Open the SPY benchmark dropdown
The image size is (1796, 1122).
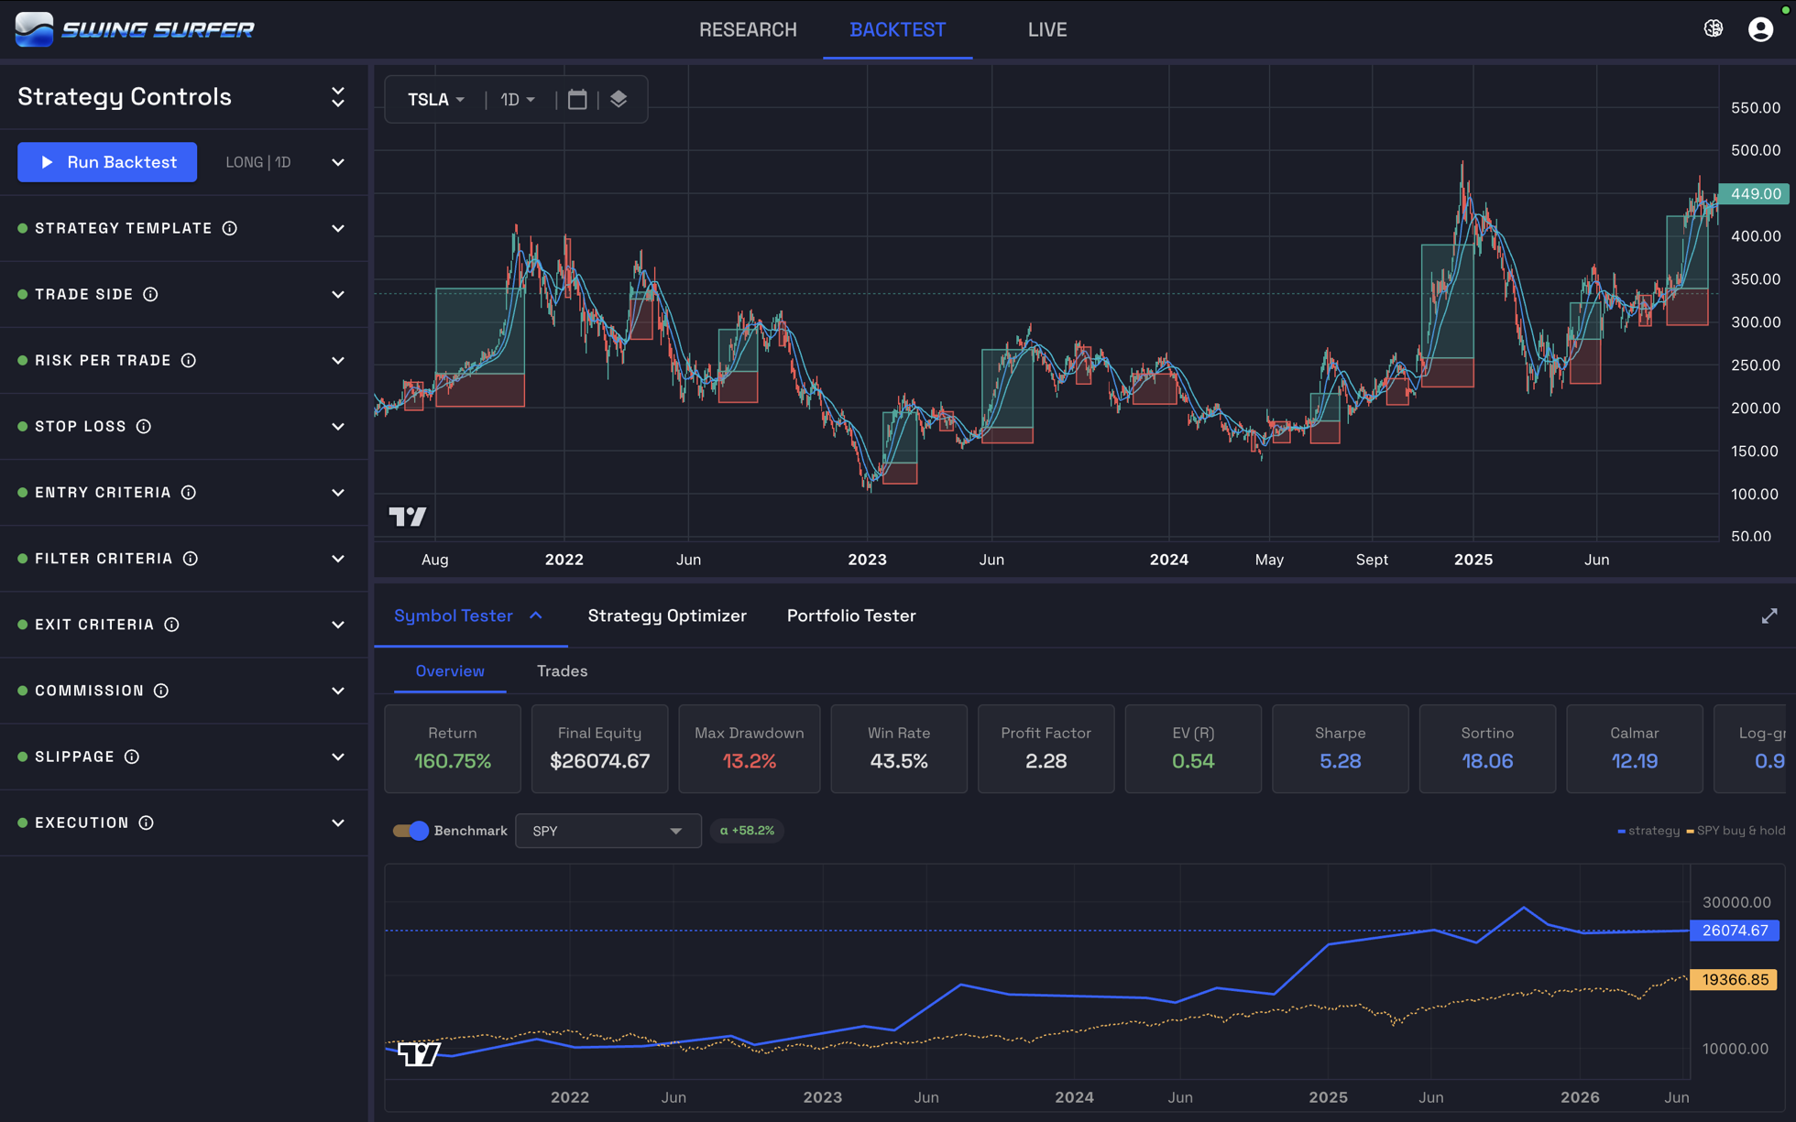(608, 831)
